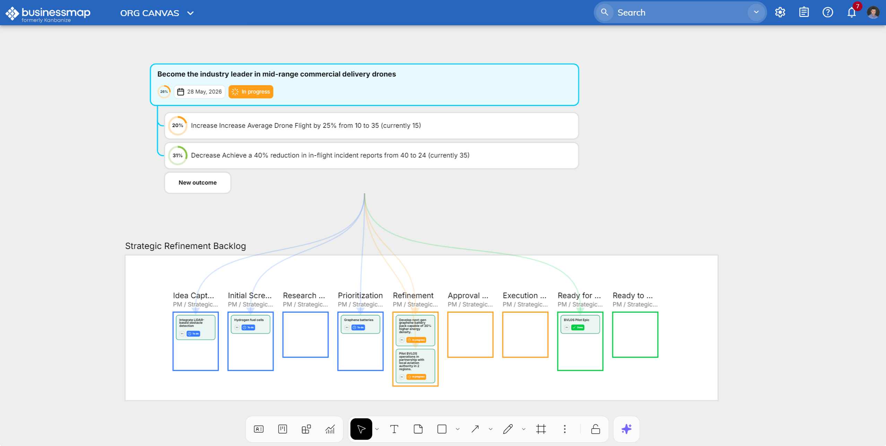
Task: Expand the shape tool options arrow
Action: (458, 429)
